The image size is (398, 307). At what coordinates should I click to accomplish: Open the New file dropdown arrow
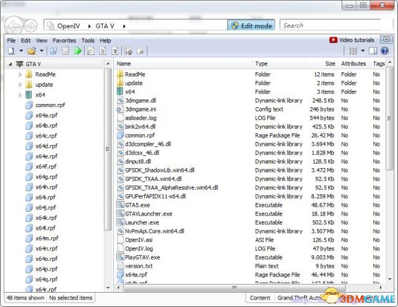point(21,51)
